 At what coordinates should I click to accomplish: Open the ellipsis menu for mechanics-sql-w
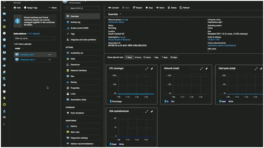(x=50, y=60)
